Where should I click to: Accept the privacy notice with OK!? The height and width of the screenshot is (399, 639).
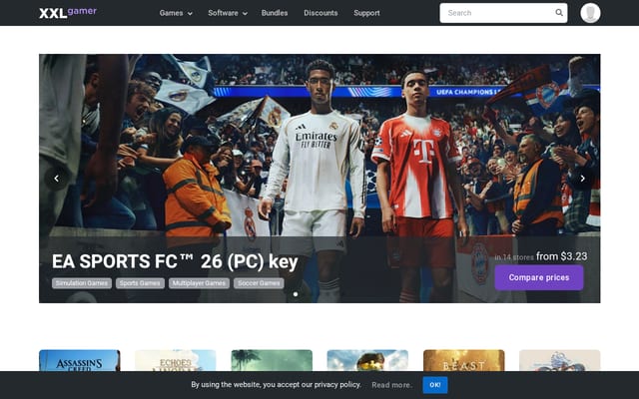435,385
